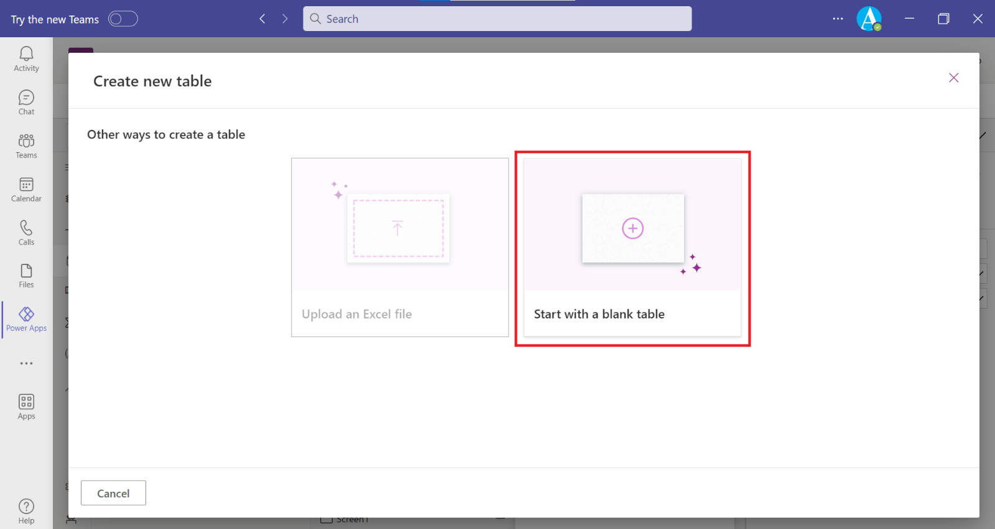Open the profile avatar menu

click(x=869, y=19)
